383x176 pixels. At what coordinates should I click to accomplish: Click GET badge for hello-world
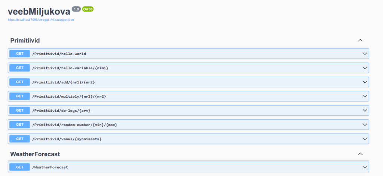19,54
